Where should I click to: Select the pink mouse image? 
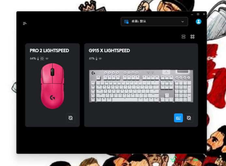click(52, 86)
